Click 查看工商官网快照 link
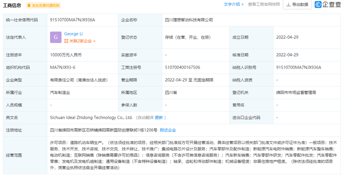The width and height of the screenshot is (344, 177). pos(264,4)
